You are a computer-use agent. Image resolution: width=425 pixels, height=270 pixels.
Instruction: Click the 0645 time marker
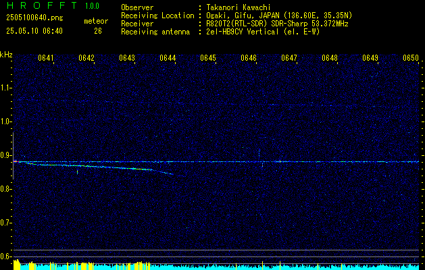tap(208, 58)
